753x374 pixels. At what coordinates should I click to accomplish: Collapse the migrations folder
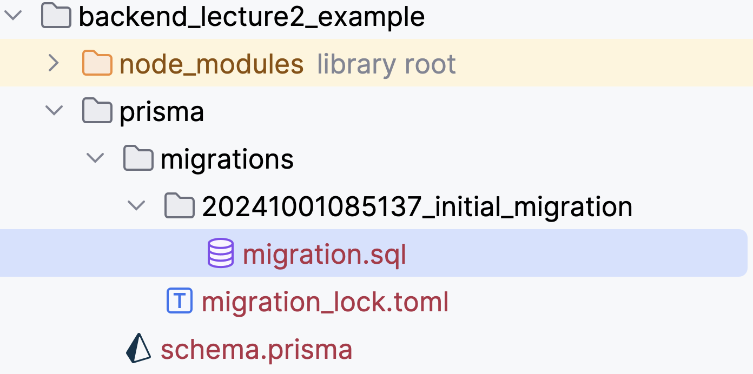coord(95,158)
